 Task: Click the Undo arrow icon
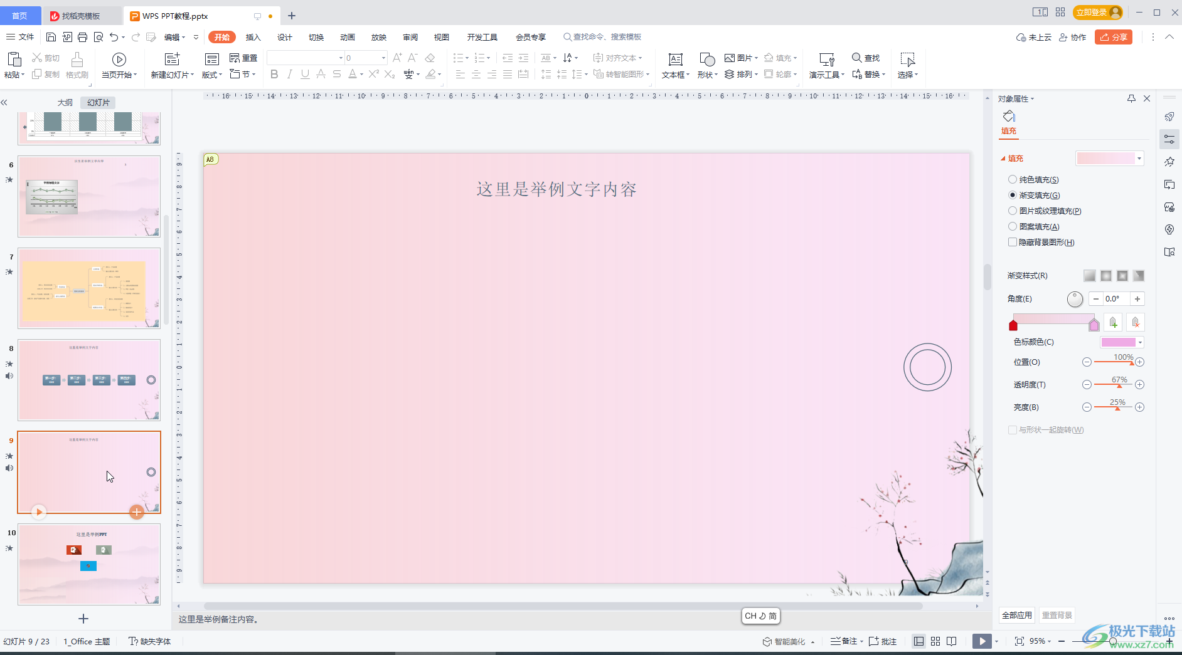(x=114, y=37)
